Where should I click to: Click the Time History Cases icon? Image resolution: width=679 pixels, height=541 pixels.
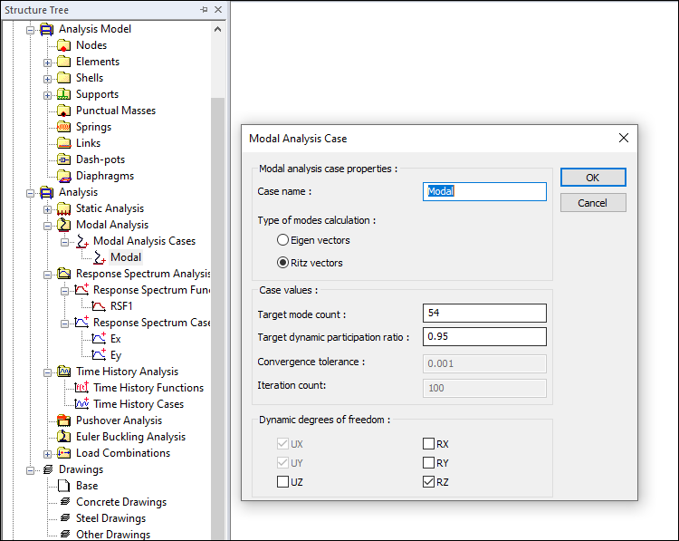pyautogui.click(x=81, y=404)
